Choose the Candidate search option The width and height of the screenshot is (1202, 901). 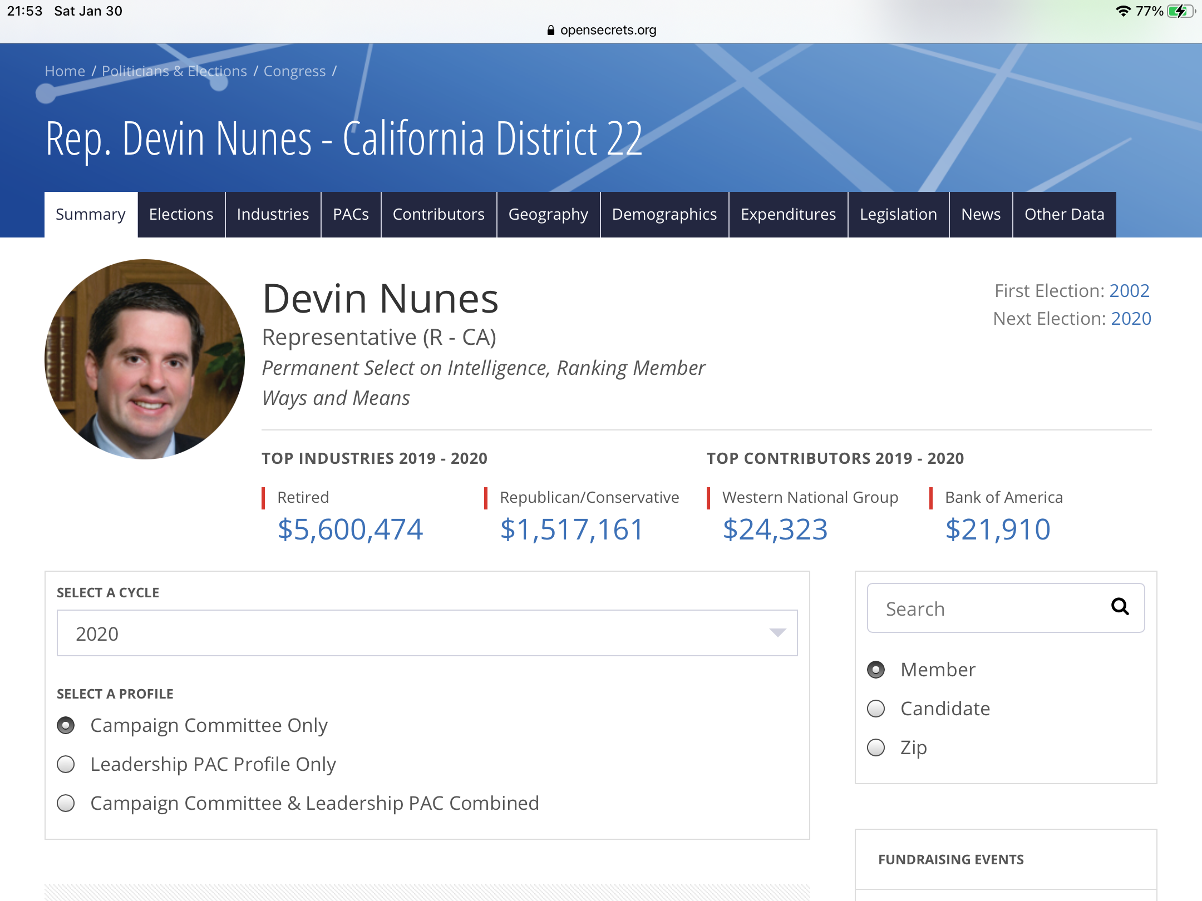(x=876, y=709)
